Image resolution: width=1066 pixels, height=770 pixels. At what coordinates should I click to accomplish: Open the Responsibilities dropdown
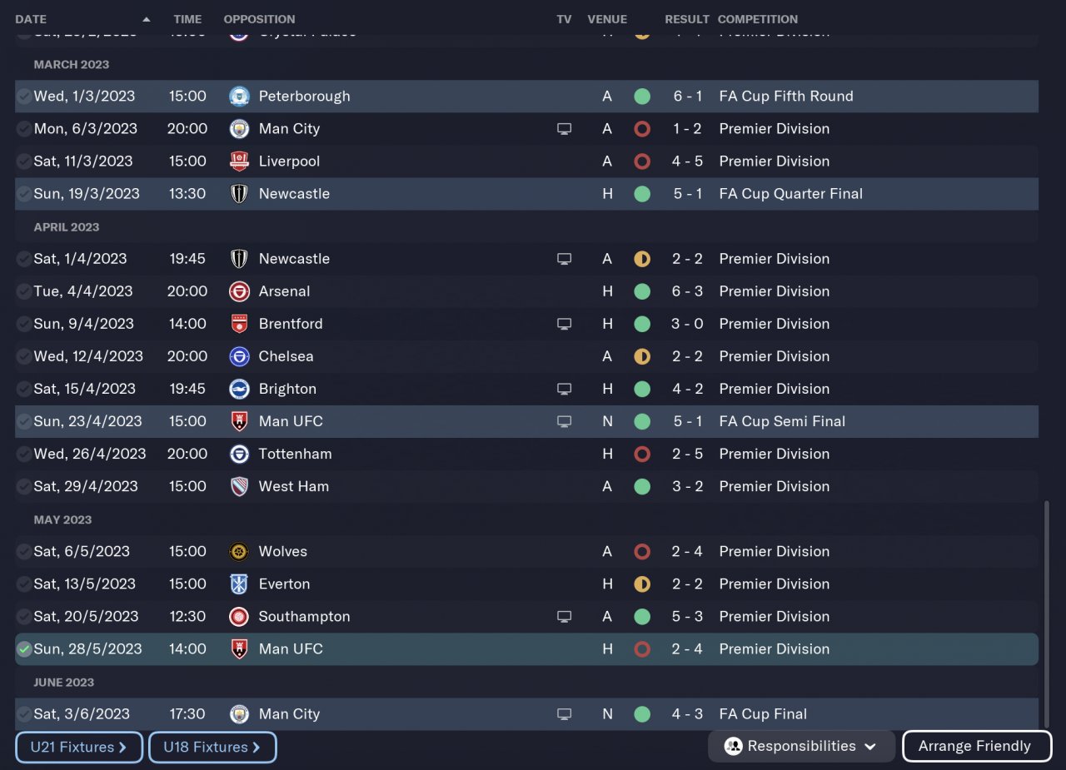click(801, 746)
